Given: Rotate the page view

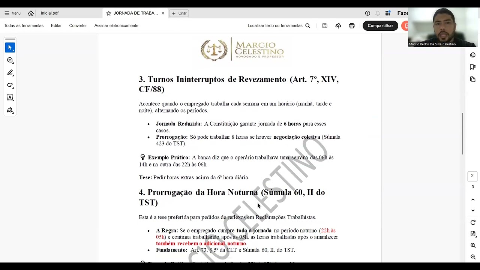Looking at the screenshot, I should click(x=473, y=223).
